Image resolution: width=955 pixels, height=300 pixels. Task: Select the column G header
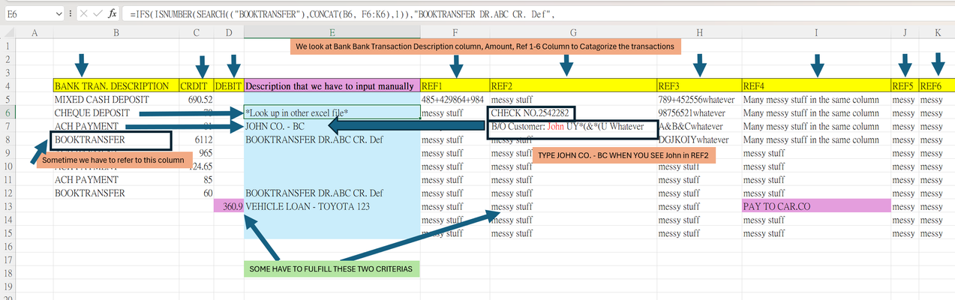(573, 32)
